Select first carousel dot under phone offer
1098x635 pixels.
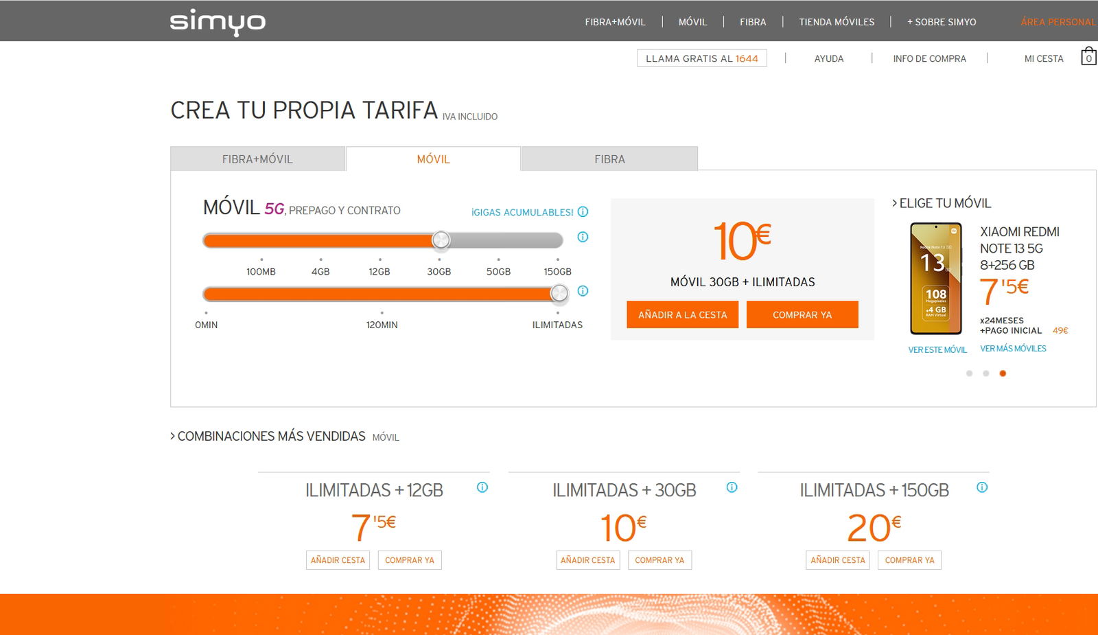(969, 373)
